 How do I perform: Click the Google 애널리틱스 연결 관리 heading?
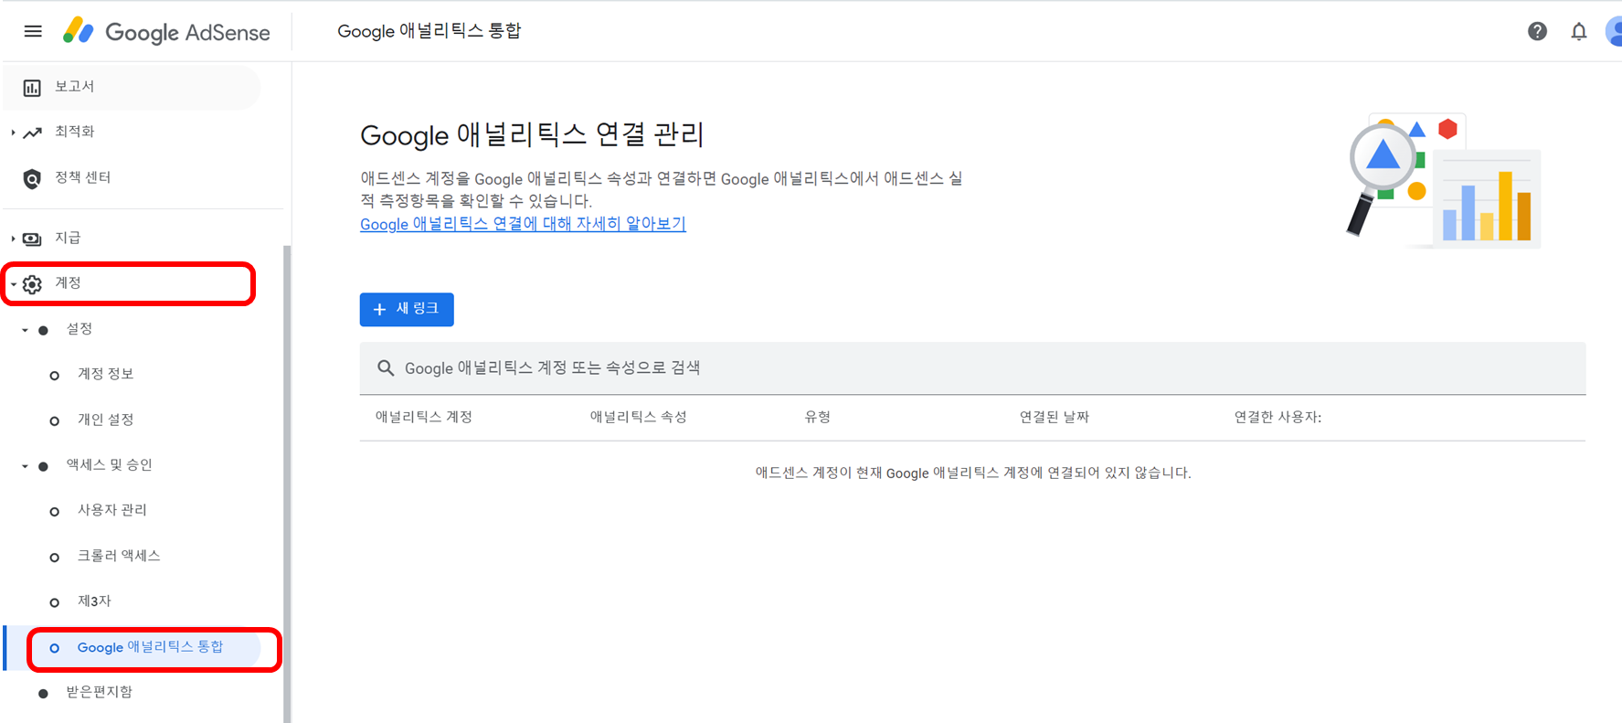click(532, 135)
